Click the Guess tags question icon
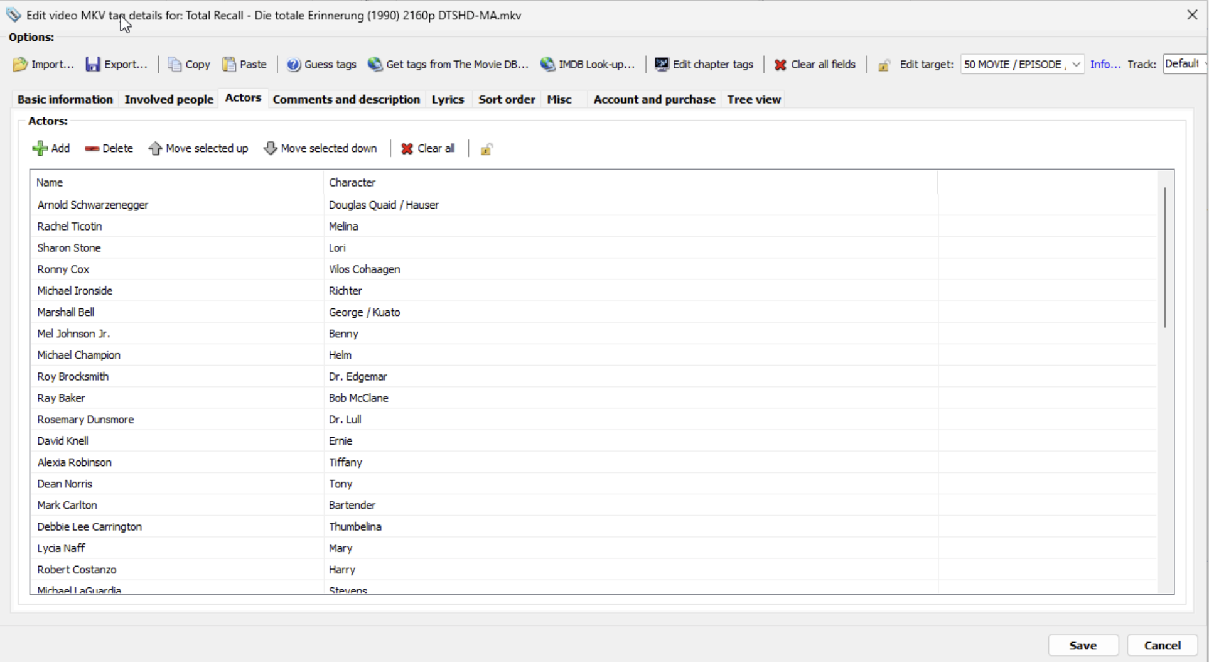Viewport: 1209px width, 662px height. point(294,64)
